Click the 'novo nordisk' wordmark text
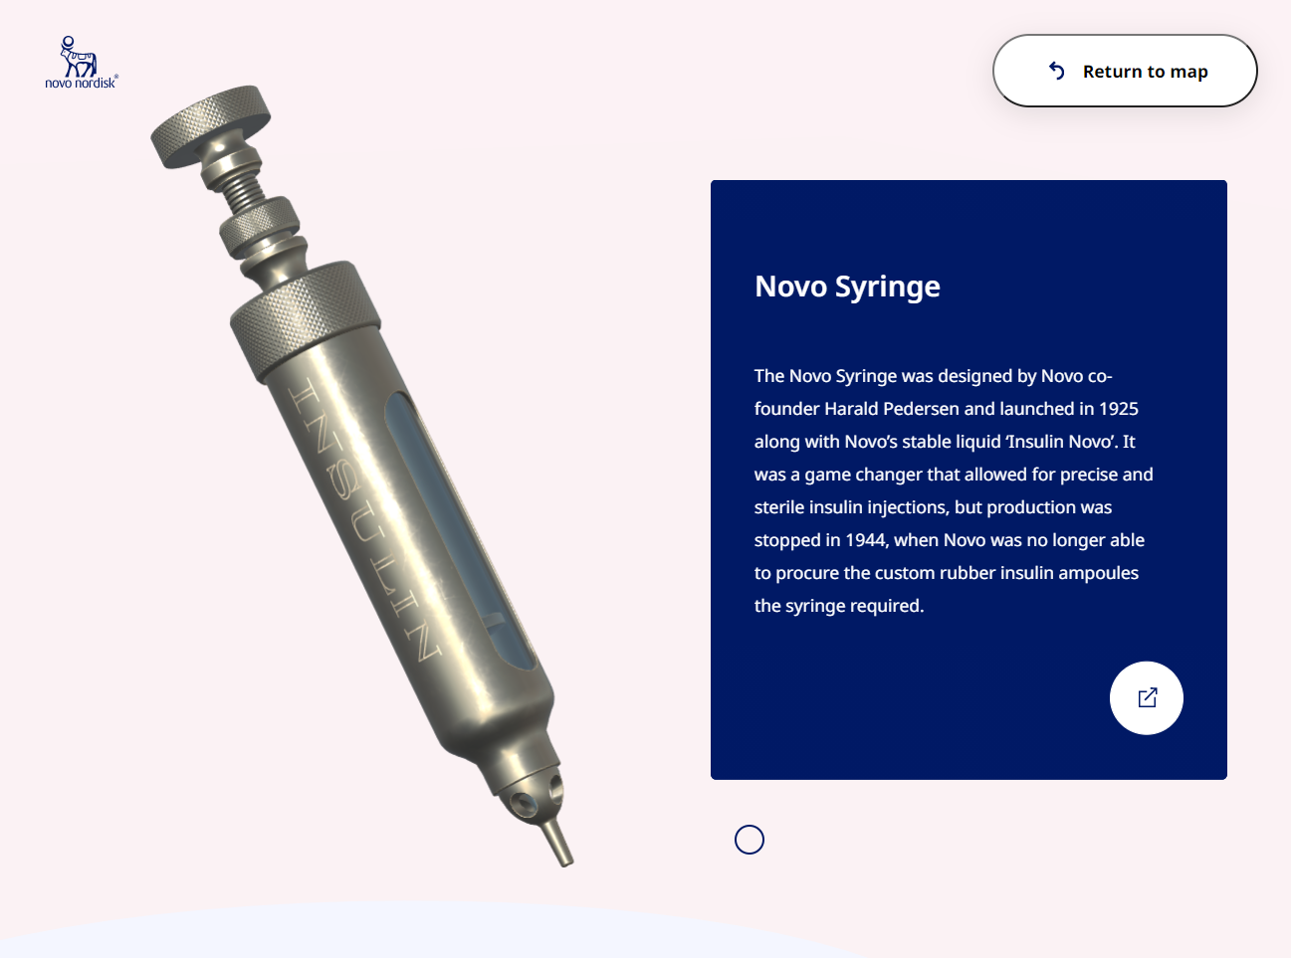 click(81, 83)
